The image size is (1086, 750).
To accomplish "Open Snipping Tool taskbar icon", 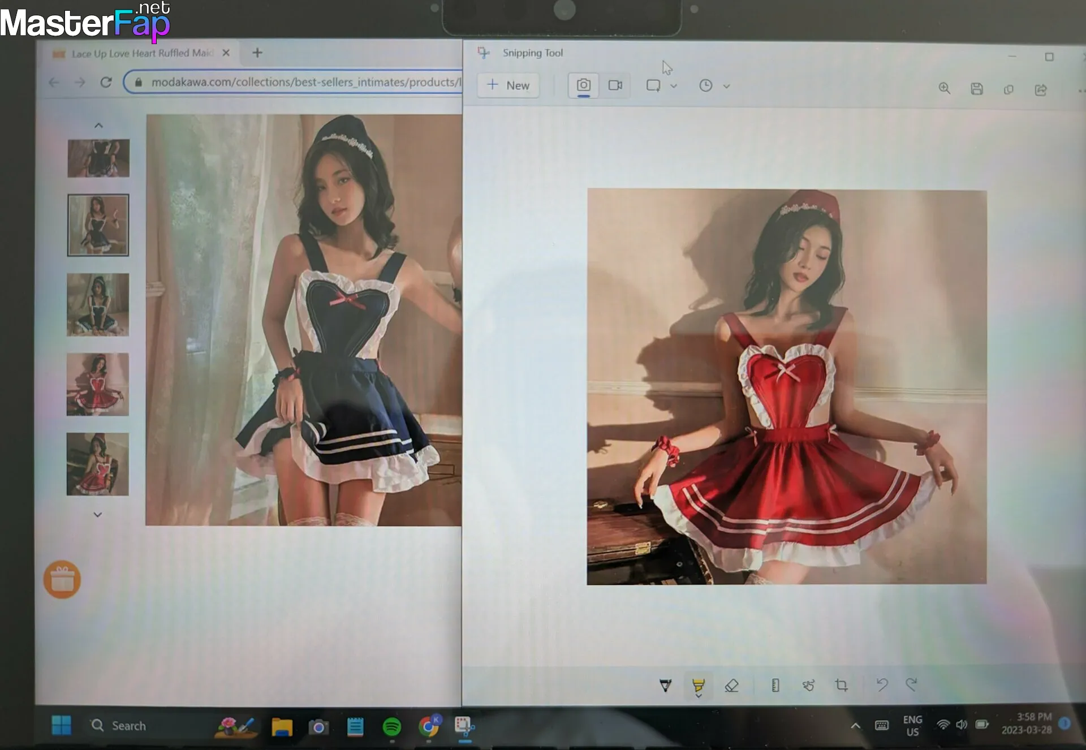I will click(464, 726).
